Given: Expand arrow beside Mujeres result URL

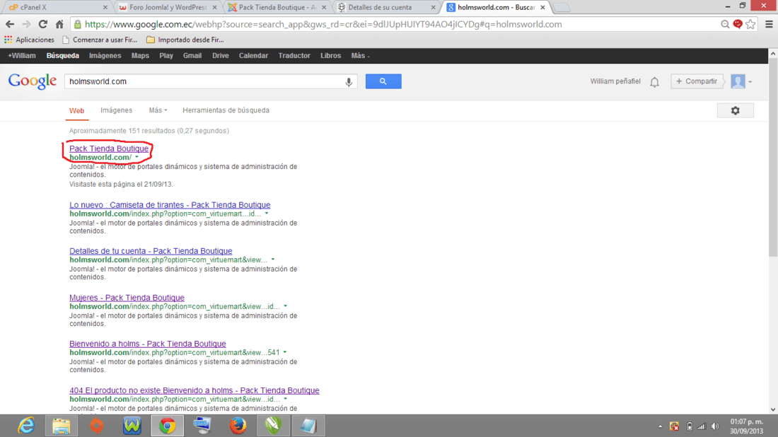Looking at the screenshot, I should click(x=285, y=307).
